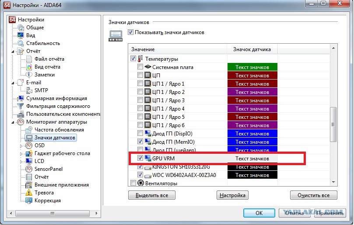
Task: Click the GPU VRM monitor icon
Action: pyautogui.click(x=147, y=159)
